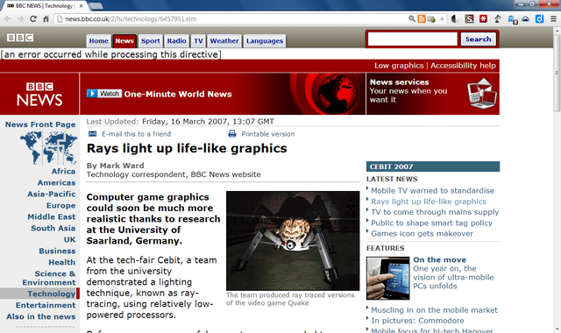
Task: Open Muscling in on the mobile market
Action: tap(435, 310)
